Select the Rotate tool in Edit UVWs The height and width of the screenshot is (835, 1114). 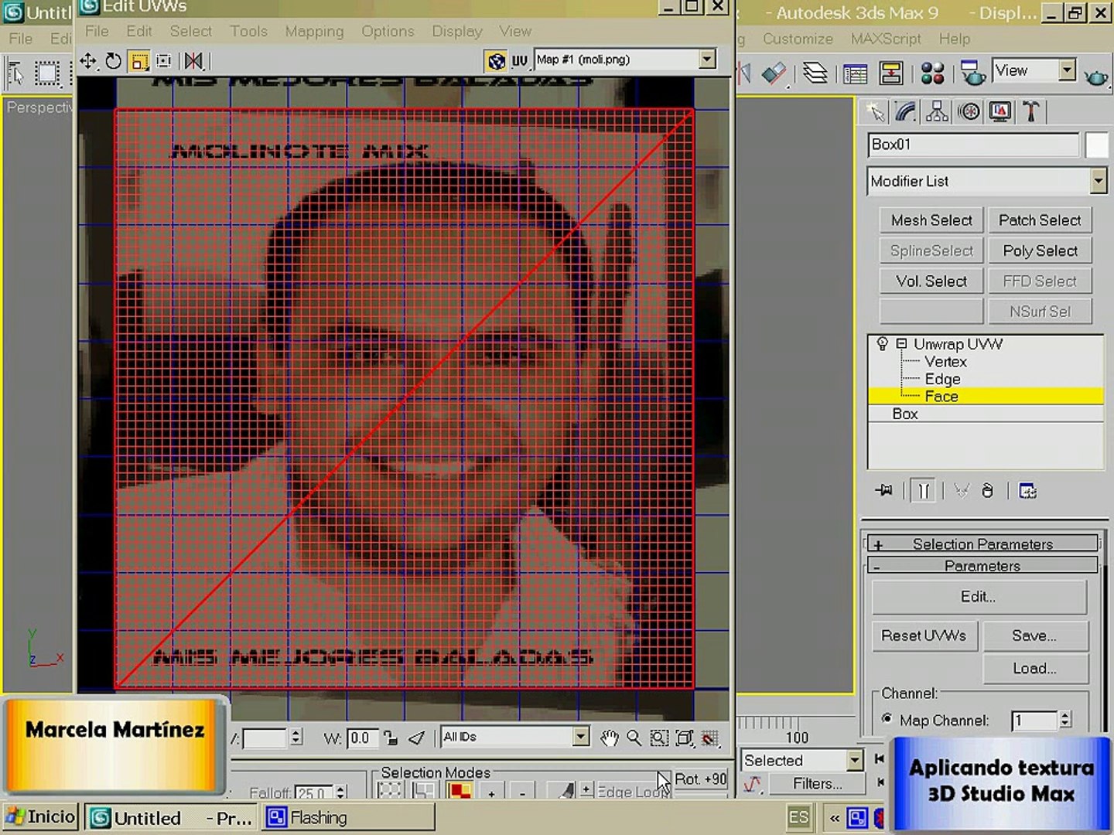pos(114,61)
